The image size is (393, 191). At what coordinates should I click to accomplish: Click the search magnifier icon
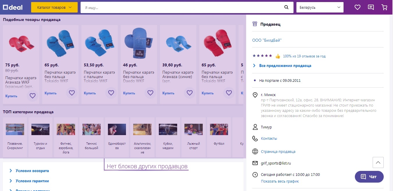coord(287,7)
